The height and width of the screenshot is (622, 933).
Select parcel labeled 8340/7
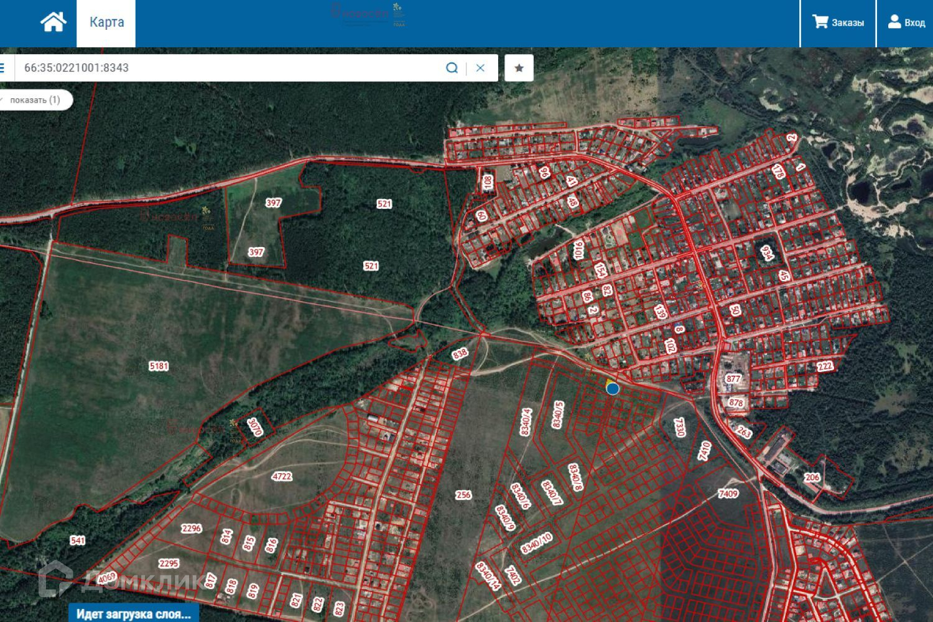pos(552,493)
